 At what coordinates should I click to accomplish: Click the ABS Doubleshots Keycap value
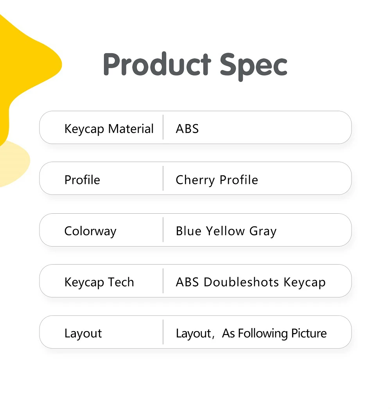250,282
